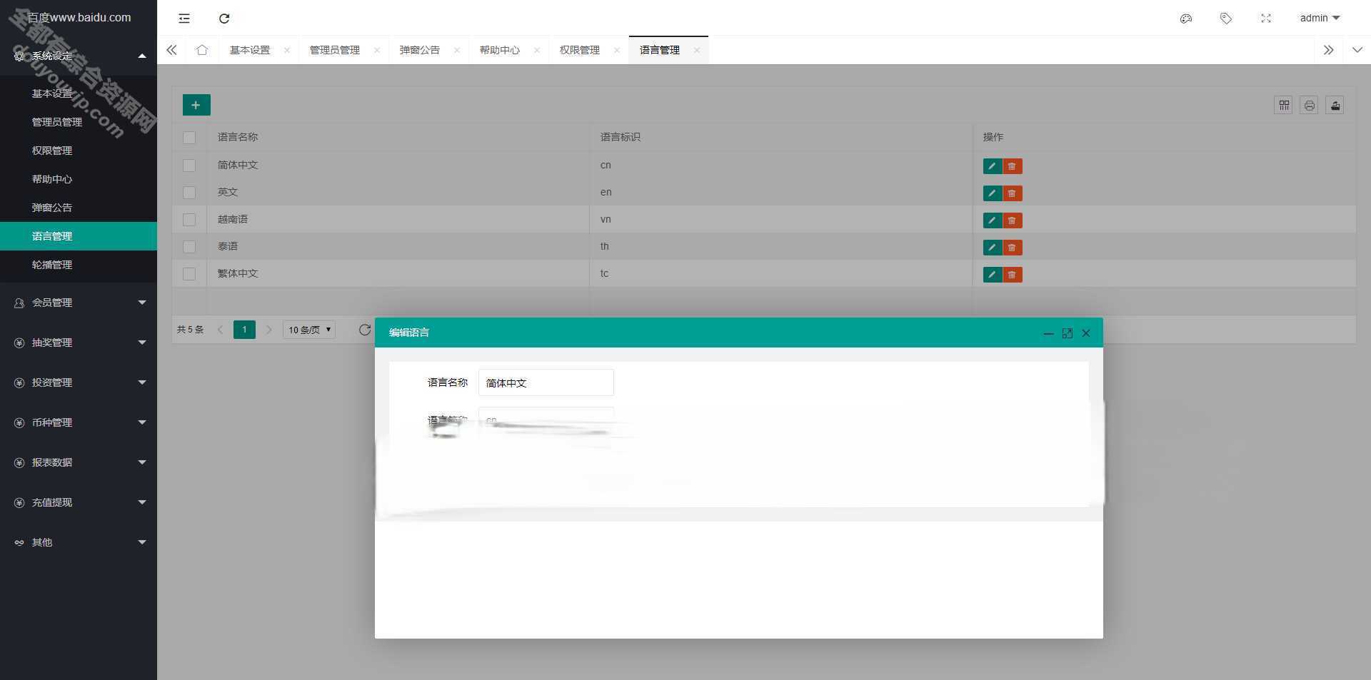Switch to the 基本设置 tab
1371x680 pixels.
pyautogui.click(x=250, y=50)
